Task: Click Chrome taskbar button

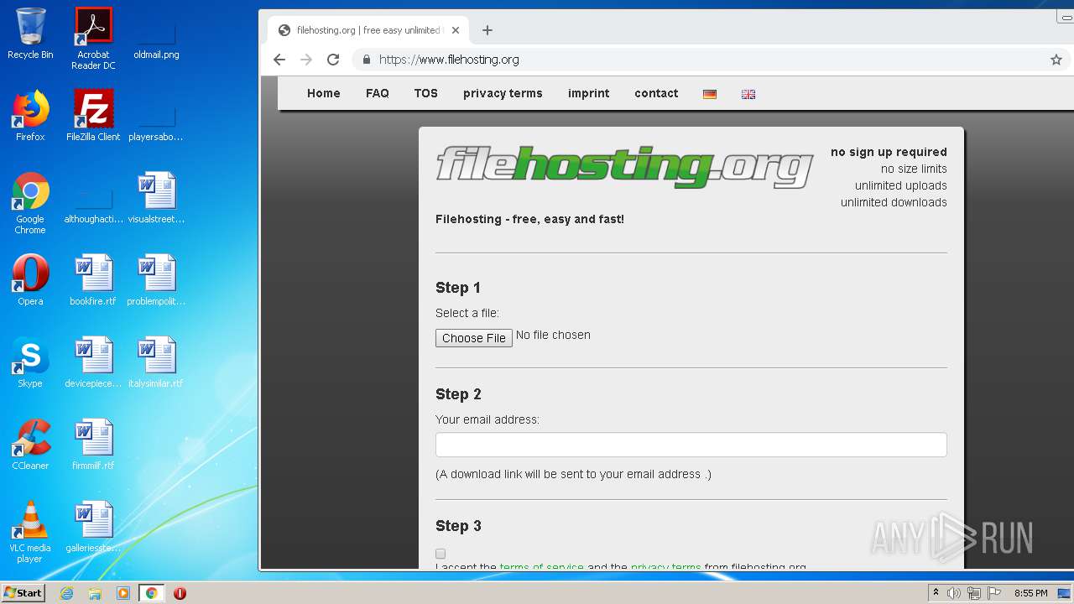Action: click(152, 593)
